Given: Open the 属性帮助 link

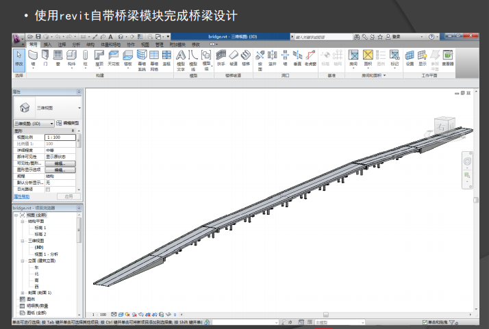Looking at the screenshot, I should coord(22,196).
